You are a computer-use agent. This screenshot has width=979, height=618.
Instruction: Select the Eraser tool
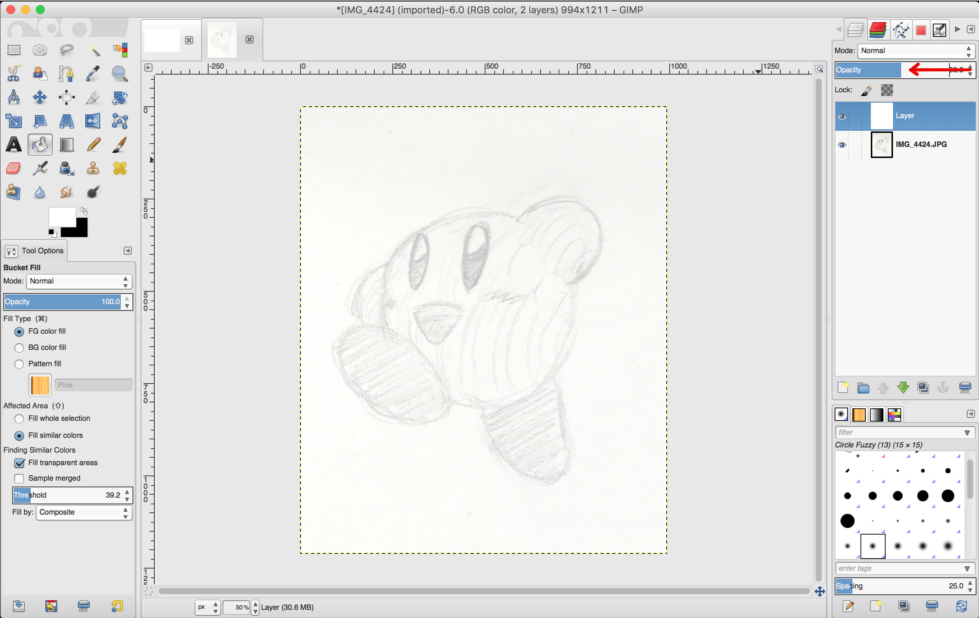point(14,168)
